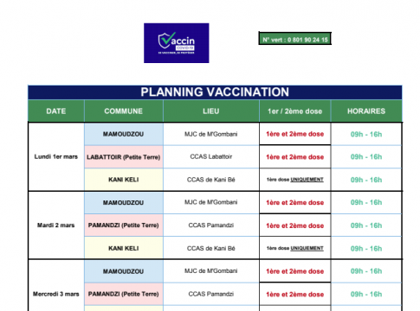Image resolution: width=420 pixels, height=311 pixels.
Task: Click the LABATTOIR (Petite Terre) cell
Action: (124, 157)
